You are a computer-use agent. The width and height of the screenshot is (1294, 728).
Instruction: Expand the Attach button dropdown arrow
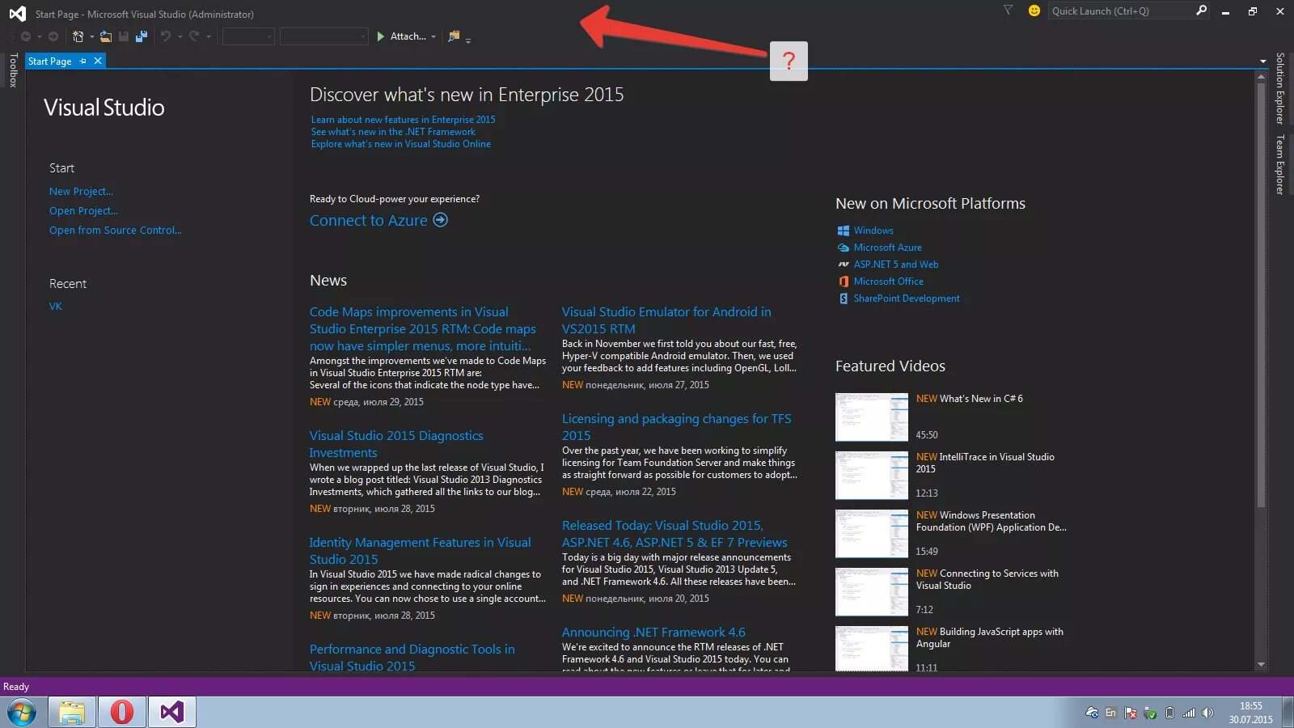pos(433,36)
